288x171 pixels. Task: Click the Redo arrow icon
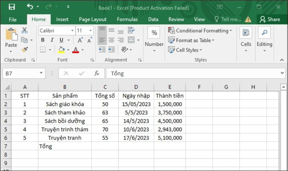point(49,6)
